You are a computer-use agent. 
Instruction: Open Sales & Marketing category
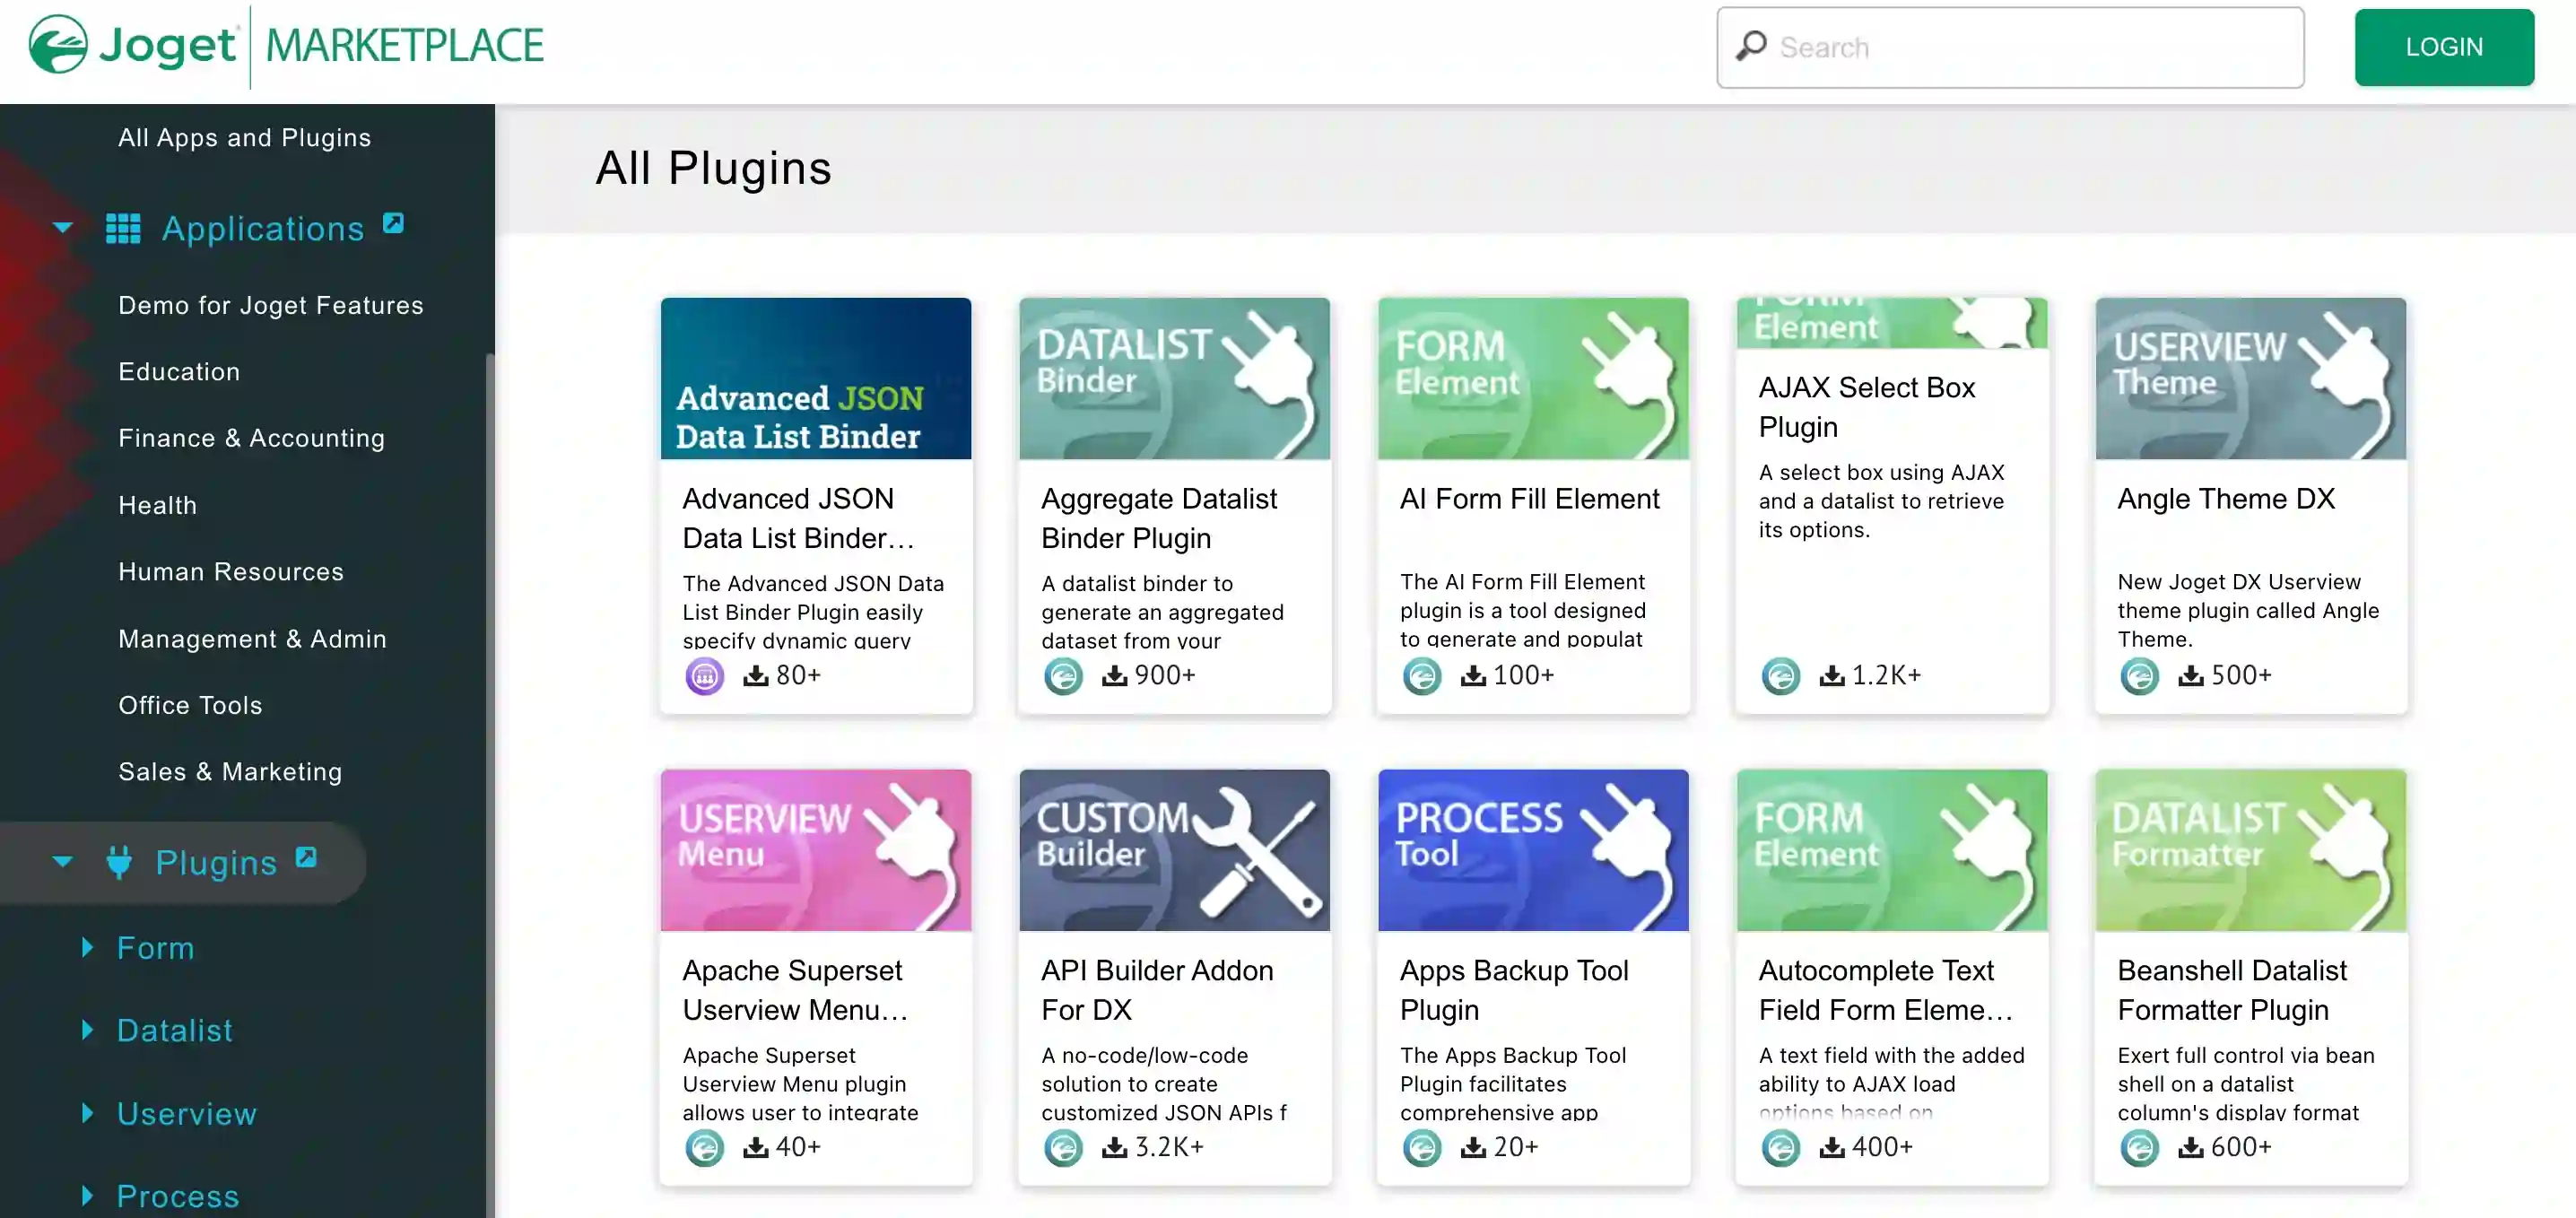coord(230,771)
